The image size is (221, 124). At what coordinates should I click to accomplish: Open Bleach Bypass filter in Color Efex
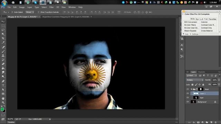pos(190,31)
